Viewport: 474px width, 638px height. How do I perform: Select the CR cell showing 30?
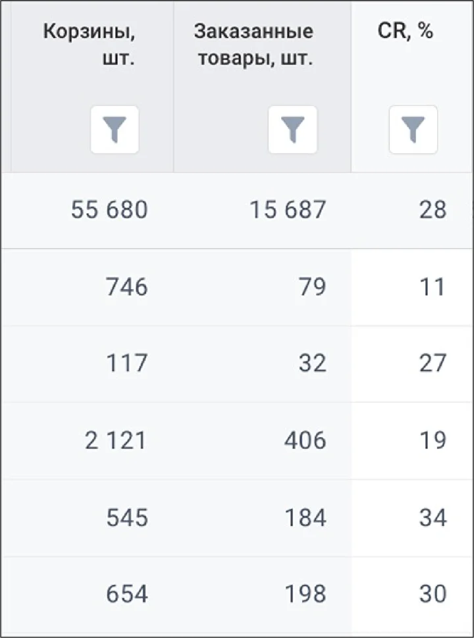tap(433, 594)
